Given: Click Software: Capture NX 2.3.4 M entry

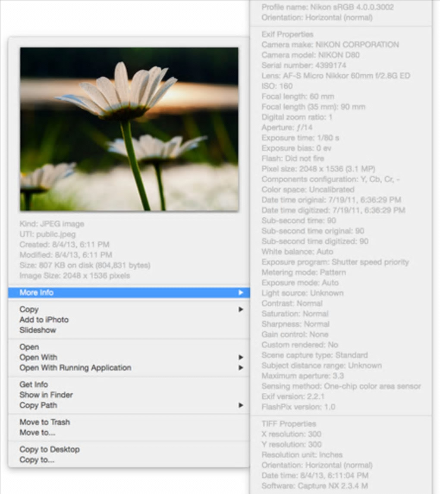Looking at the screenshot, I should (x=314, y=486).
